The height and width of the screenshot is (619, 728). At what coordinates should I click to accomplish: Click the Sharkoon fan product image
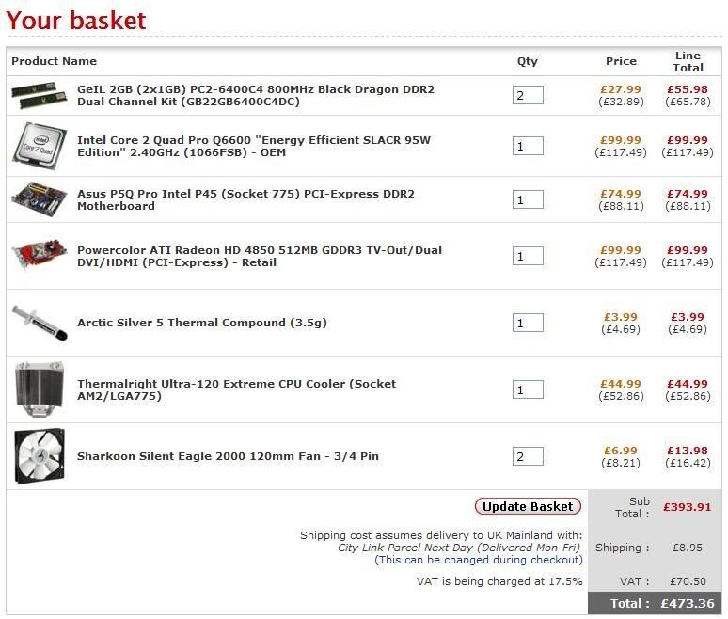pos(40,456)
